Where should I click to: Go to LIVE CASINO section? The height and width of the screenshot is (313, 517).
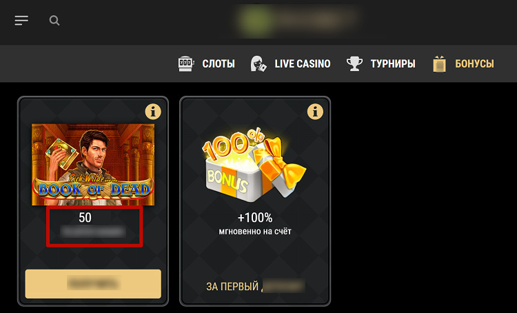coord(303,63)
